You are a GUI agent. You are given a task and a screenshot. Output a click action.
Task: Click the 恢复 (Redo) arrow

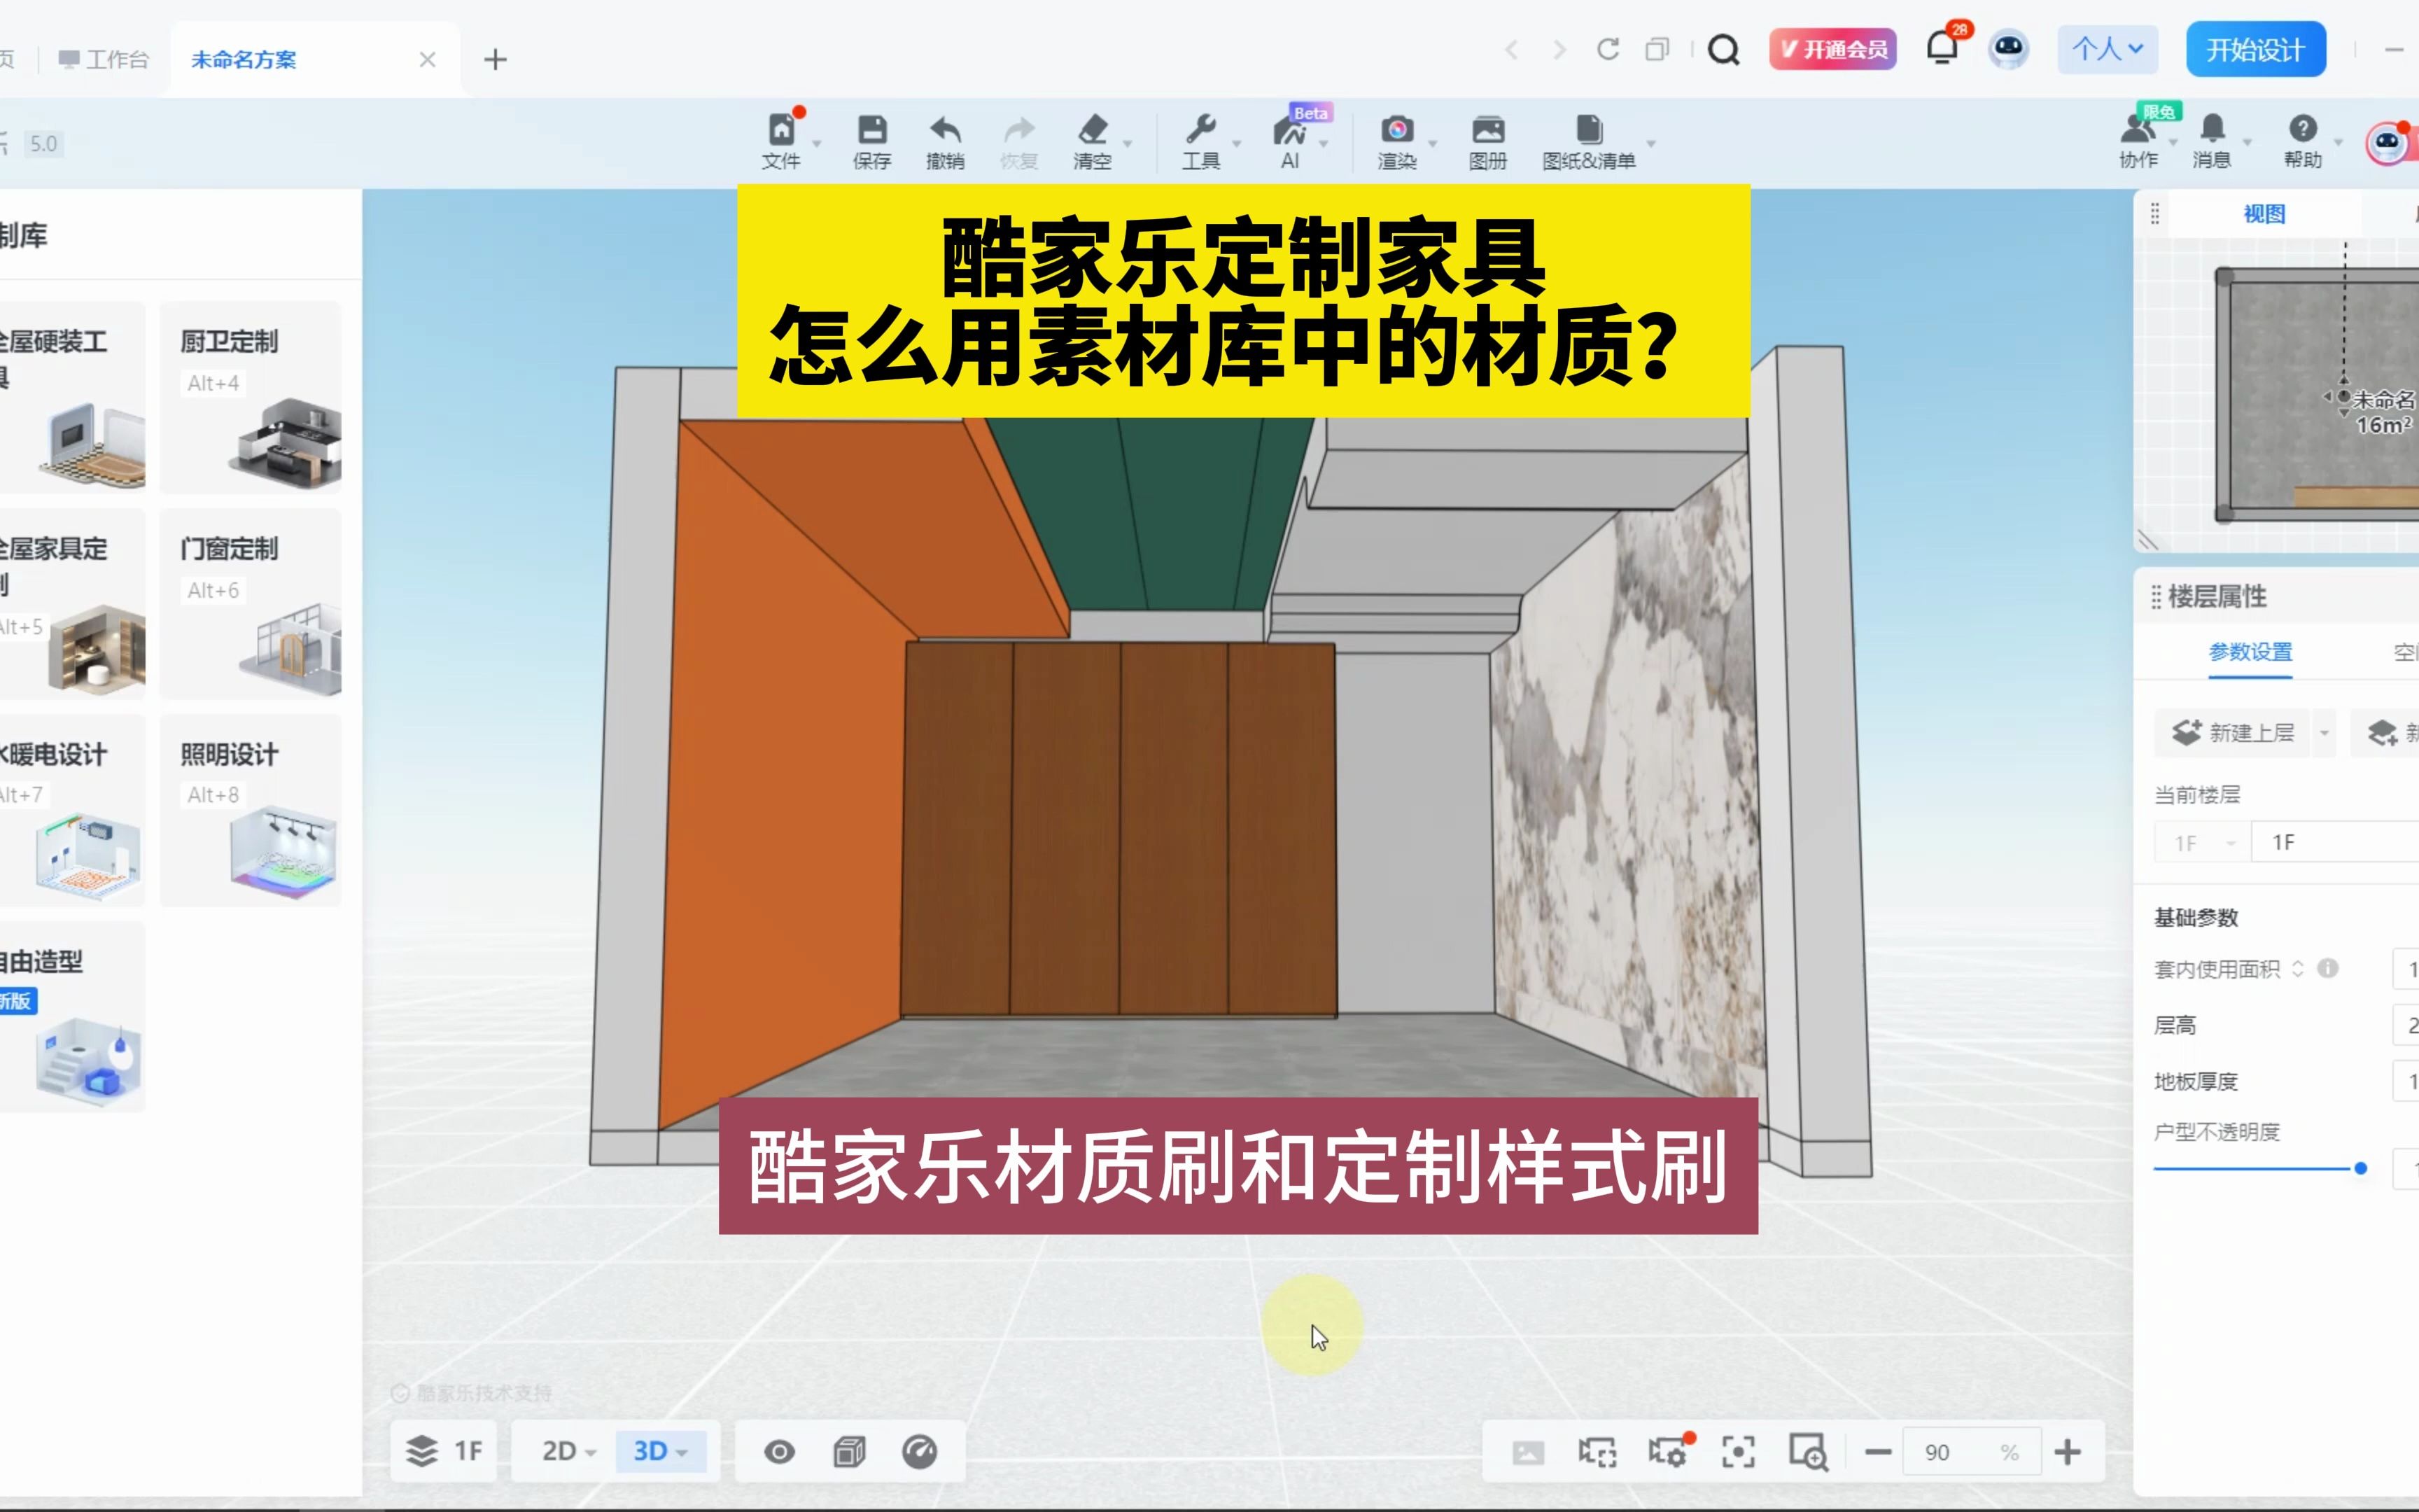coord(1018,130)
